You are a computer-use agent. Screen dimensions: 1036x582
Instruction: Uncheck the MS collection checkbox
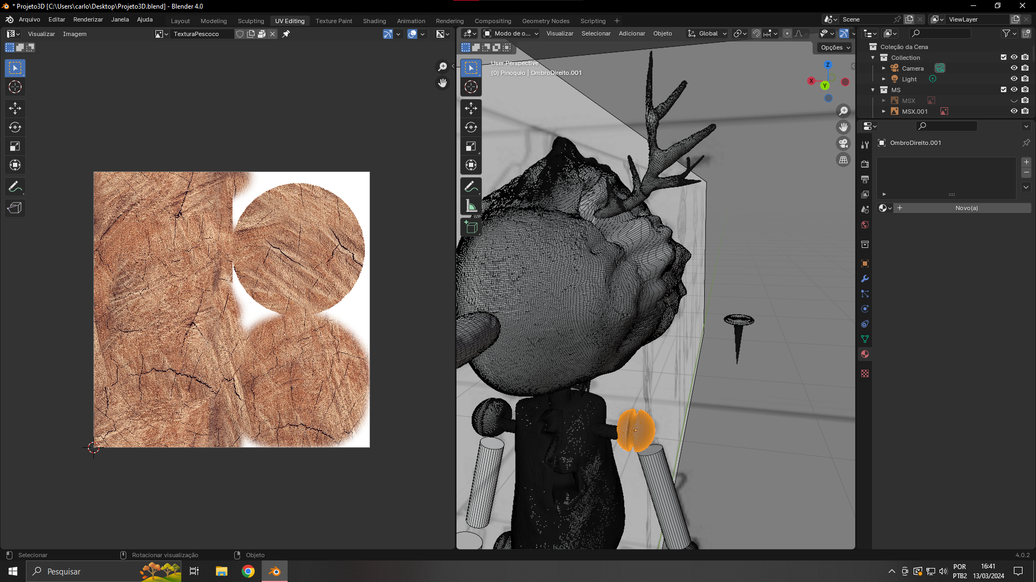(1004, 89)
